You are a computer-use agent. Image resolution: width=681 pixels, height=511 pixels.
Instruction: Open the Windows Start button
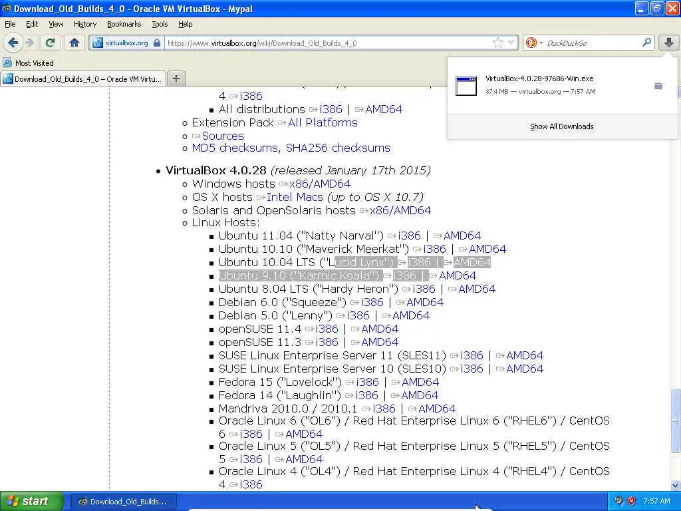(31, 501)
